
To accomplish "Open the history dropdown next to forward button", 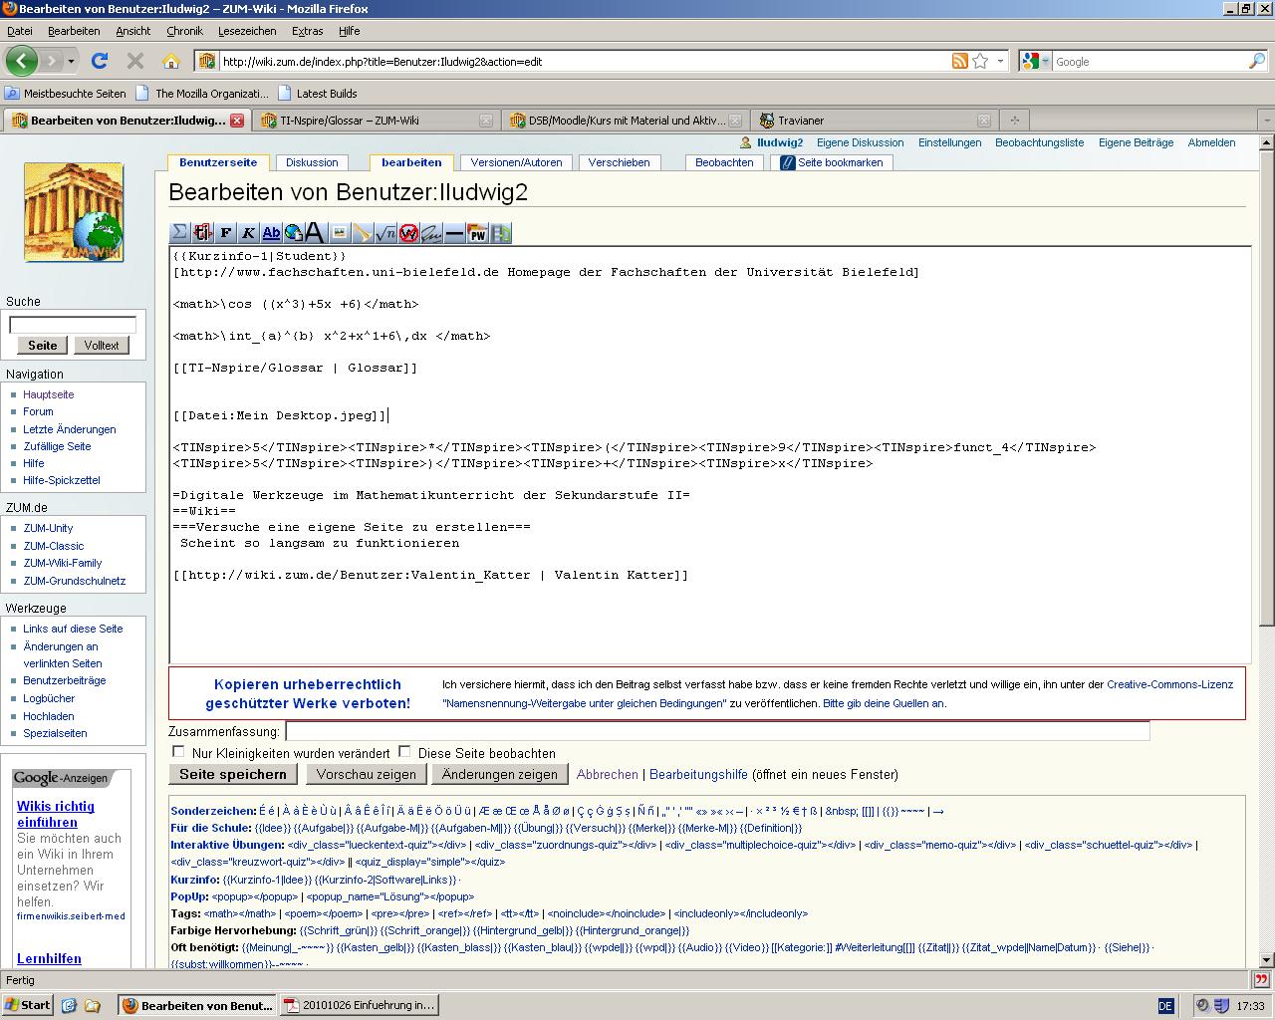I will click(x=71, y=62).
